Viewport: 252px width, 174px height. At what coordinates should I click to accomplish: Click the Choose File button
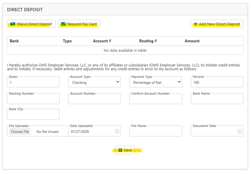(20, 132)
